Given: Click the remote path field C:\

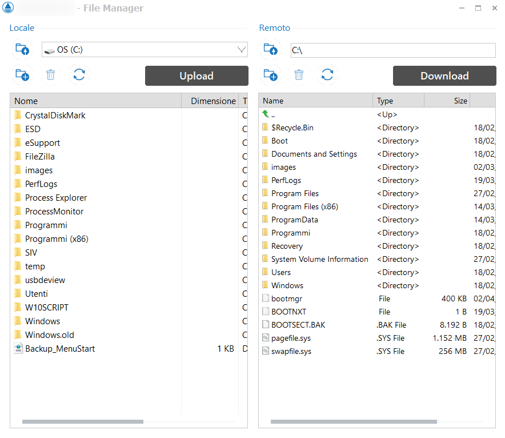Looking at the screenshot, I should point(393,50).
